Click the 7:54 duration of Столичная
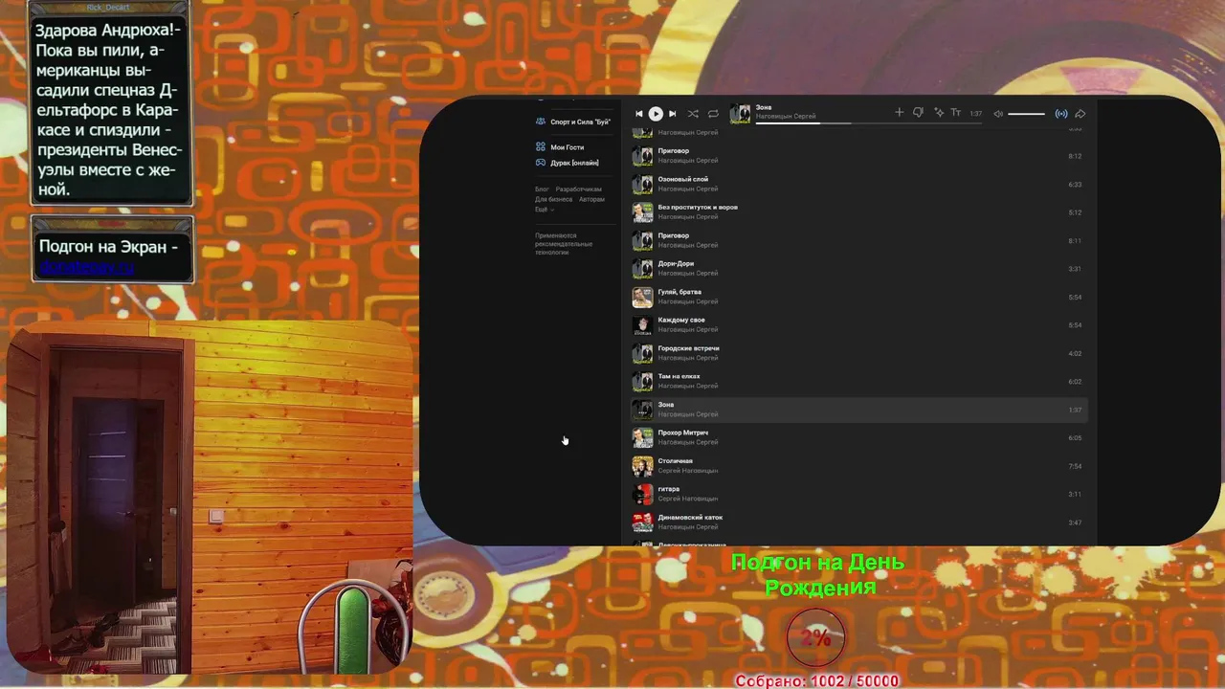This screenshot has width=1225, height=689. point(1075,467)
